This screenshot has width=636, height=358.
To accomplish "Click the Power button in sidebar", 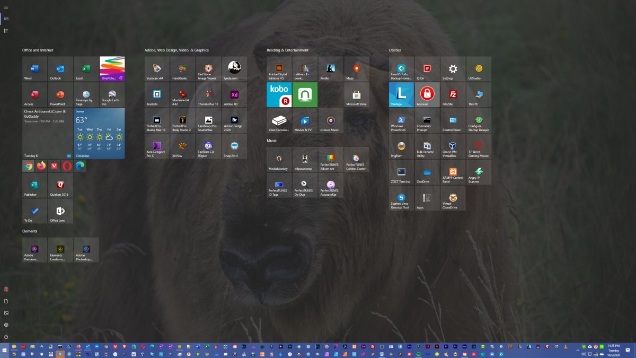I will pos(6,337).
